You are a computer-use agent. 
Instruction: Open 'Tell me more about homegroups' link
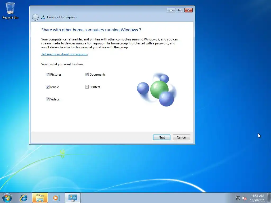(x=65, y=54)
